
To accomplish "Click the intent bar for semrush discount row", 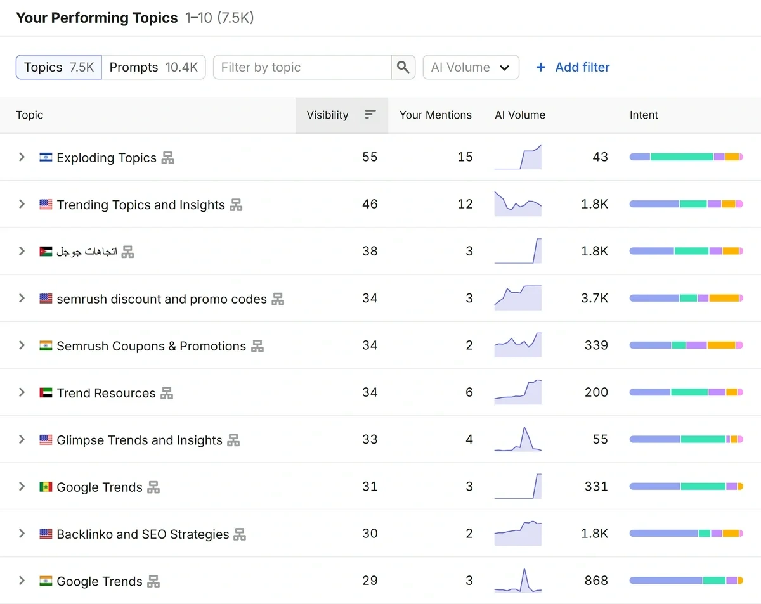I will 686,298.
